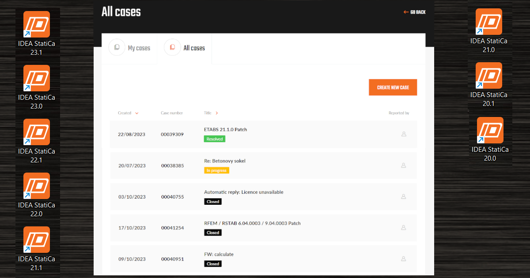530x278 pixels.
Task: Open IDEA StatiCa 20.1 desktop shortcut
Action: click(x=489, y=85)
